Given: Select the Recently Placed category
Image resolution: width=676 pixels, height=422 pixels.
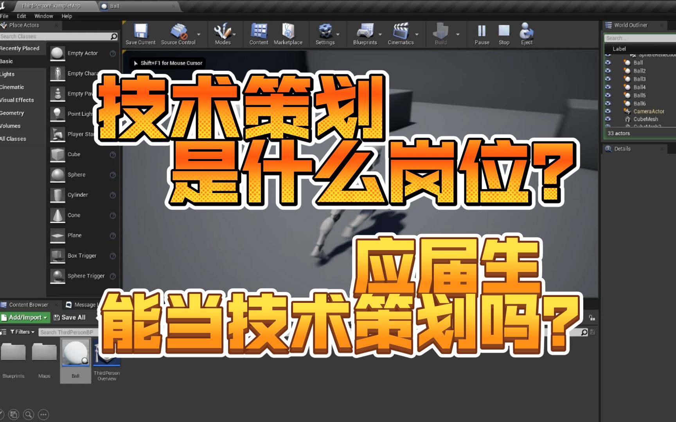Looking at the screenshot, I should click(20, 48).
